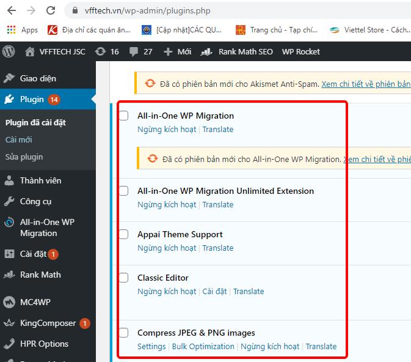
Task: Click Ngừng kích hoạt for Appai Theme Support
Action: pyautogui.click(x=167, y=248)
